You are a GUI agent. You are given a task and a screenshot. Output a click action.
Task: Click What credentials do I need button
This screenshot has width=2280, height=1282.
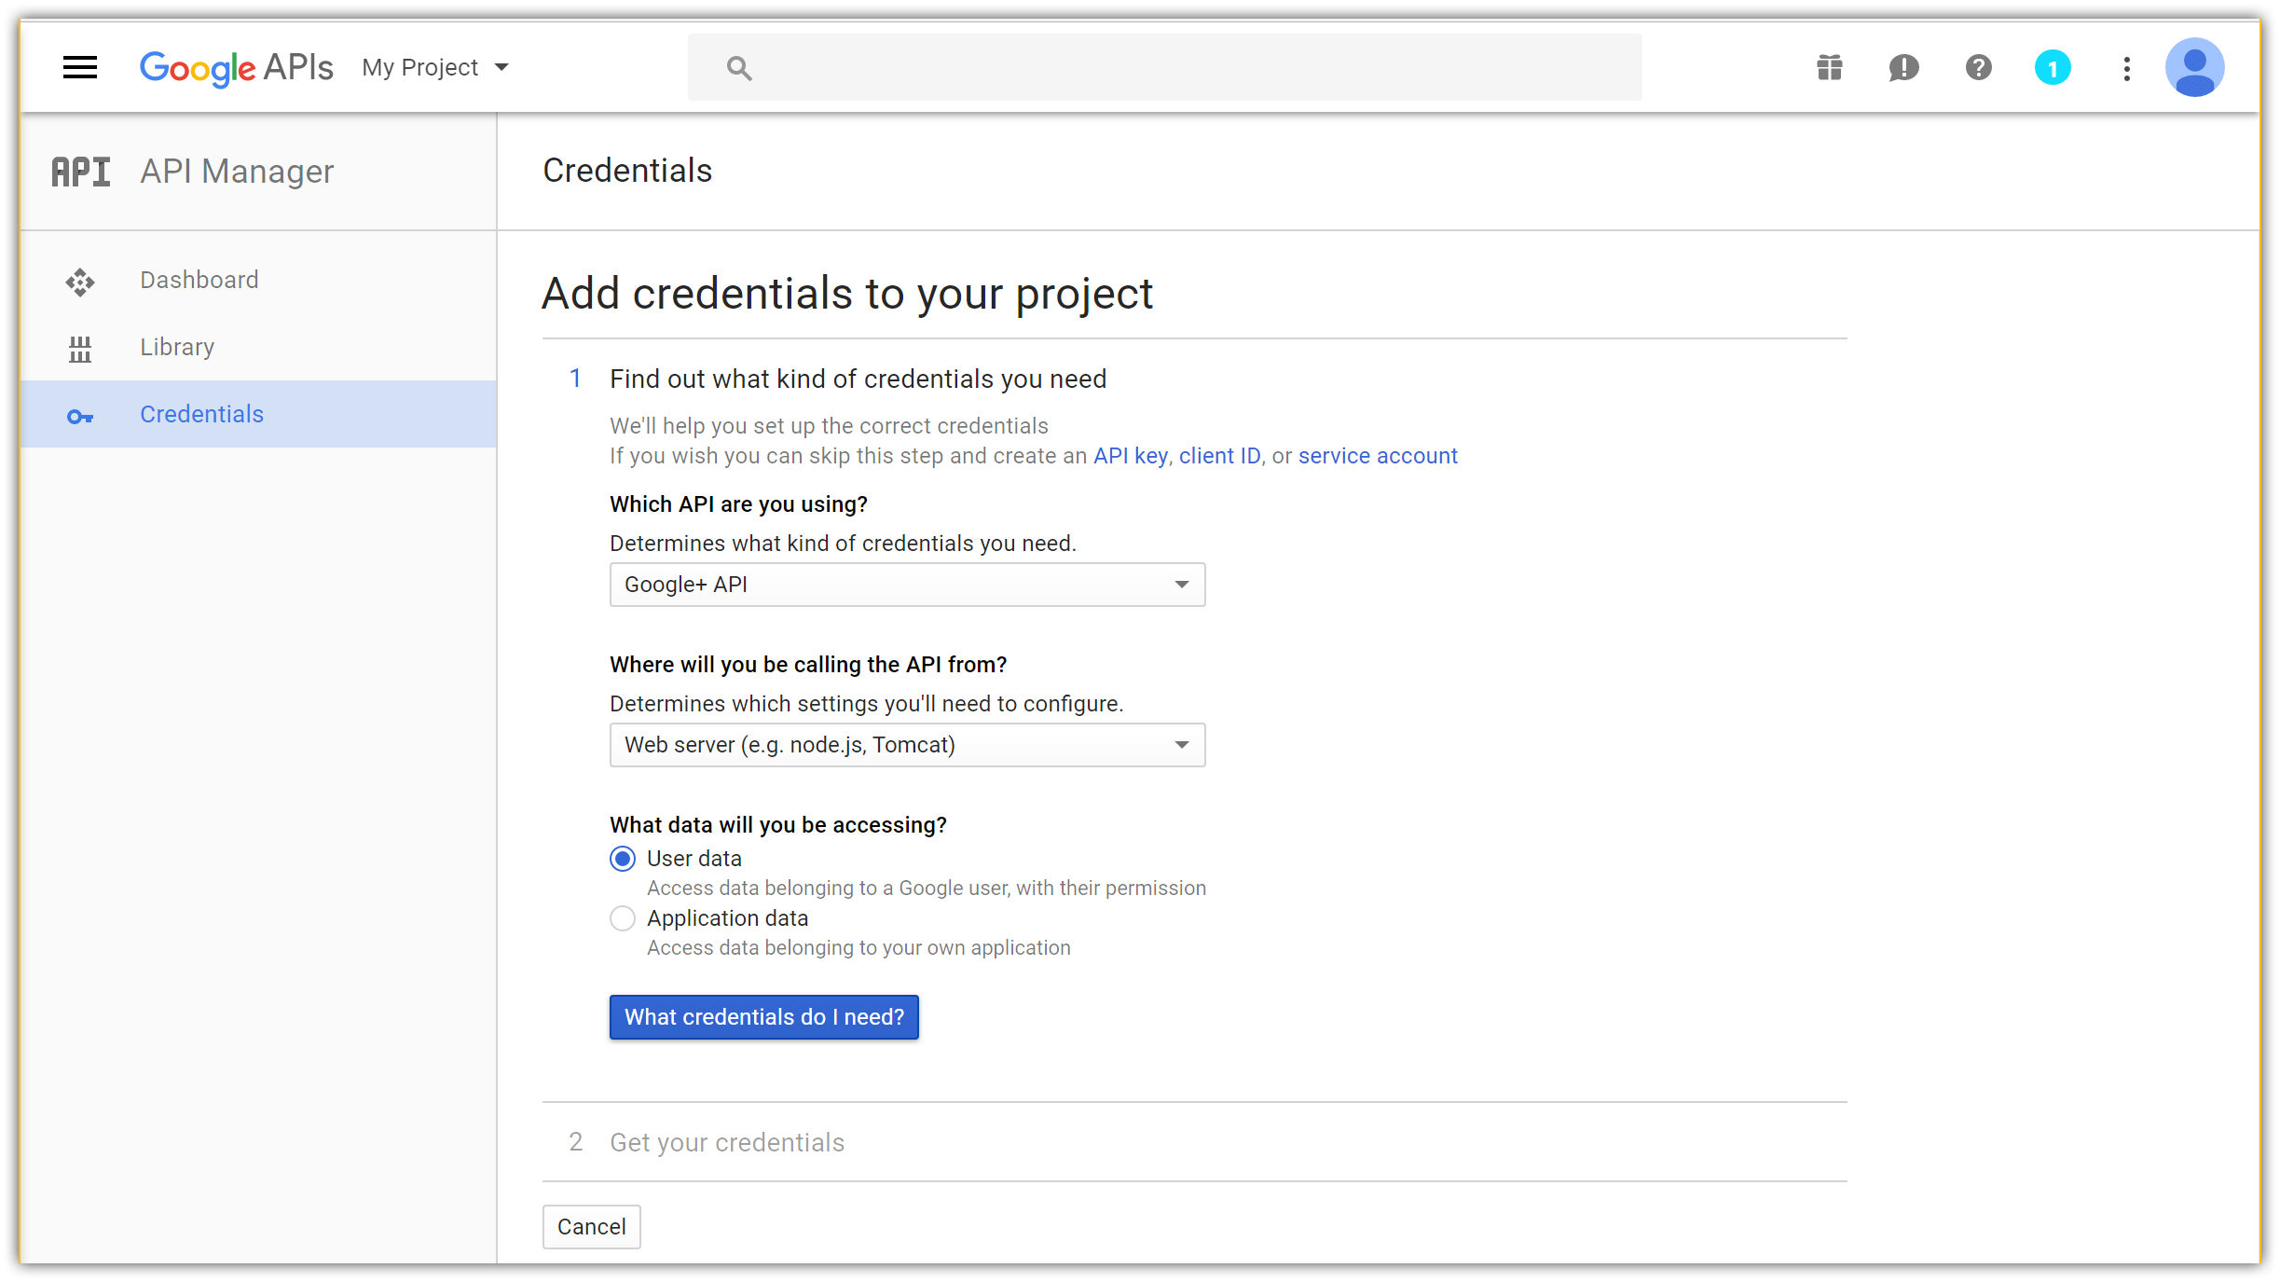coord(763,1016)
